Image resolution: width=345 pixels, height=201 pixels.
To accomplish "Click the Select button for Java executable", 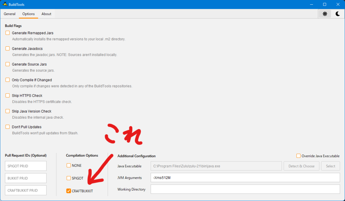I will (x=331, y=166).
